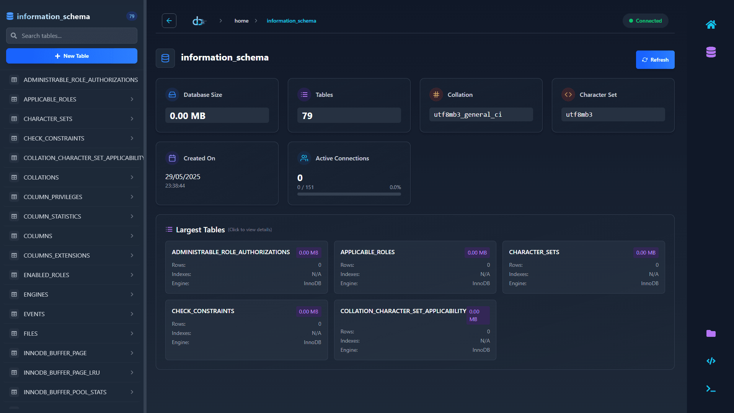
Task: Click the Largest Tables list icon
Action: [x=169, y=230]
